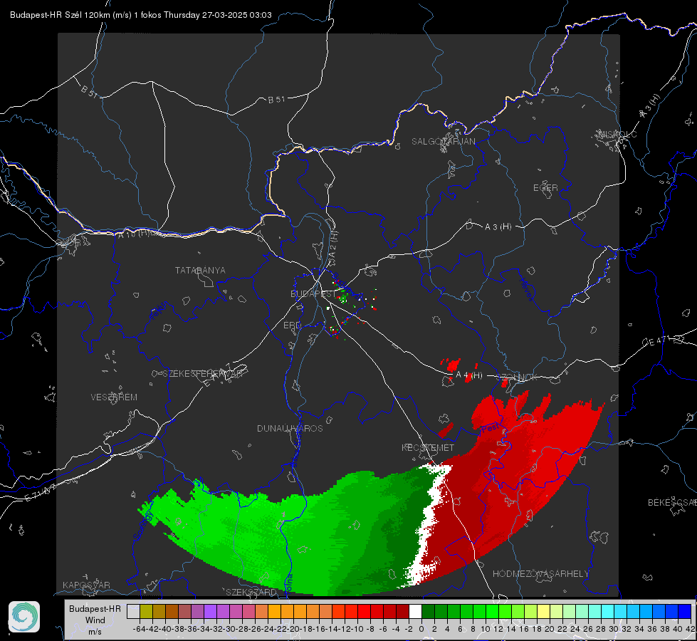Image resolution: width=697 pixels, height=641 pixels.
Task: Click the blue Heves county label
Action: pyautogui.click(x=526, y=289)
